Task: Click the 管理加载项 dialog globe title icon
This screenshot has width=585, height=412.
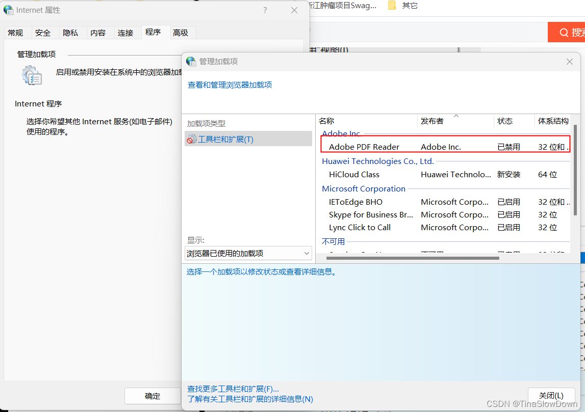Action: tap(191, 62)
